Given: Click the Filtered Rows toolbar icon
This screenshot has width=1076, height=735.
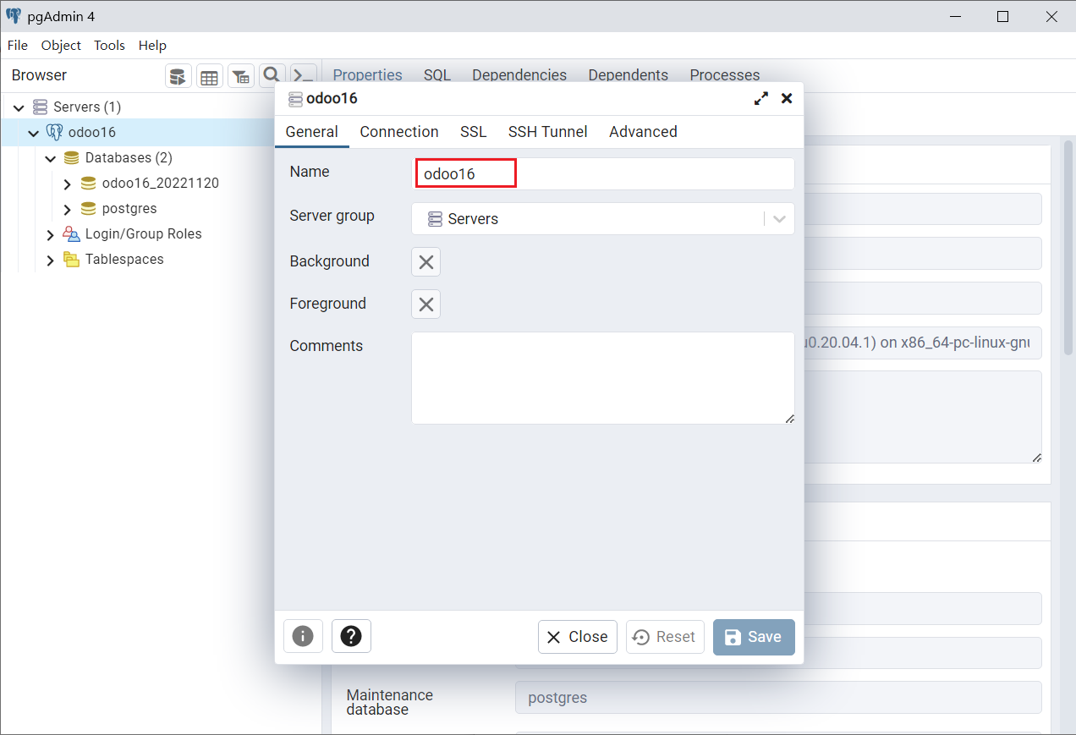Looking at the screenshot, I should 241,76.
